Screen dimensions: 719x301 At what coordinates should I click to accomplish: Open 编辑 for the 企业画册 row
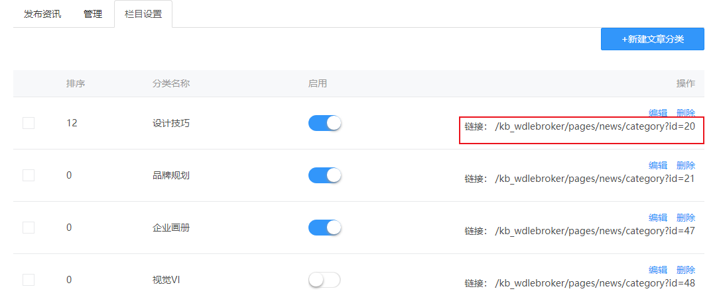pyautogui.click(x=658, y=217)
